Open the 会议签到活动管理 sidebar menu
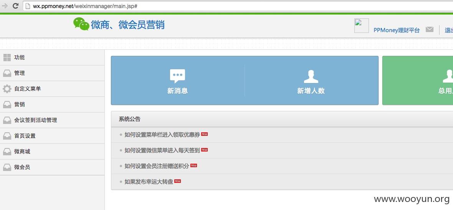This screenshot has width=453, height=210. tap(52, 120)
